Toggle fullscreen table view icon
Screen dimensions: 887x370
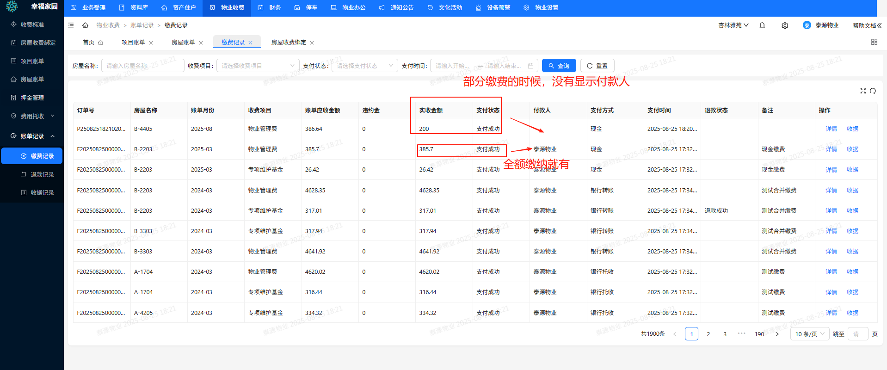tap(863, 91)
